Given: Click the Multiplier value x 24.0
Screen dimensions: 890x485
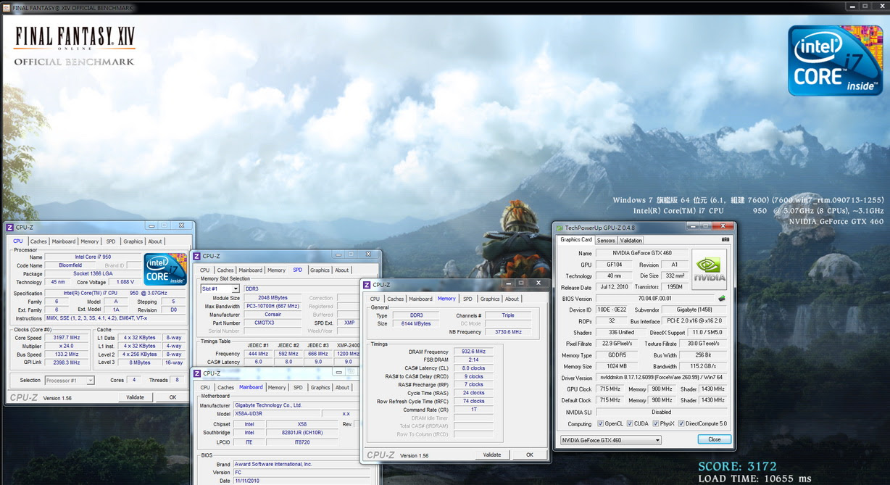Looking at the screenshot, I should [x=67, y=346].
